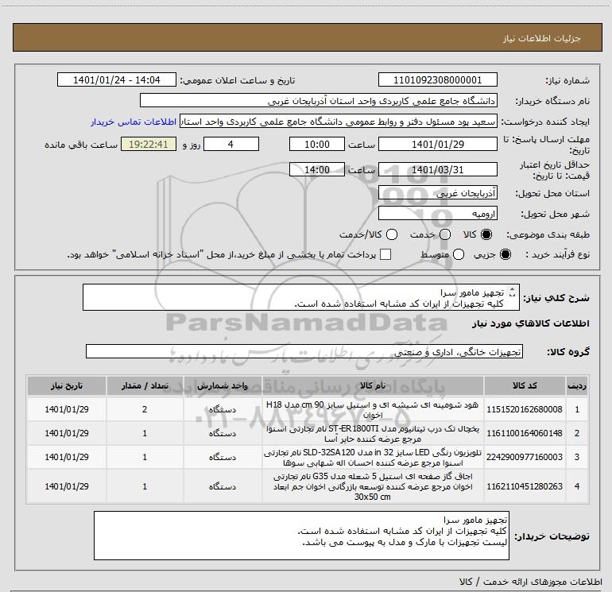The width and height of the screenshot is (612, 592).
Task: Click the جزئیات اطلاعات نیاز header bar
Action: click(x=307, y=38)
